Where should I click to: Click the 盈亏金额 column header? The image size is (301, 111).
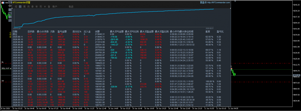click(62, 31)
